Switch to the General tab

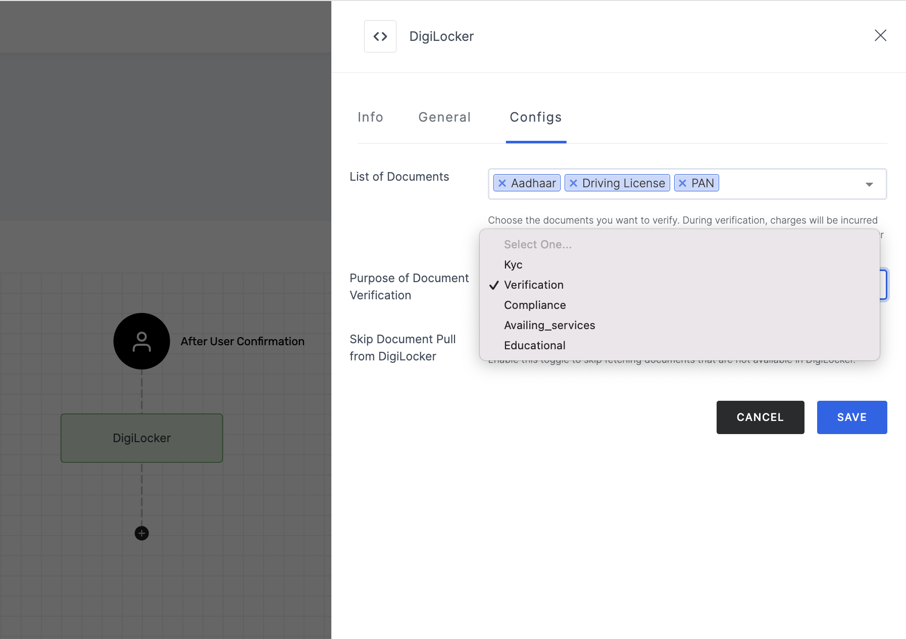click(444, 117)
